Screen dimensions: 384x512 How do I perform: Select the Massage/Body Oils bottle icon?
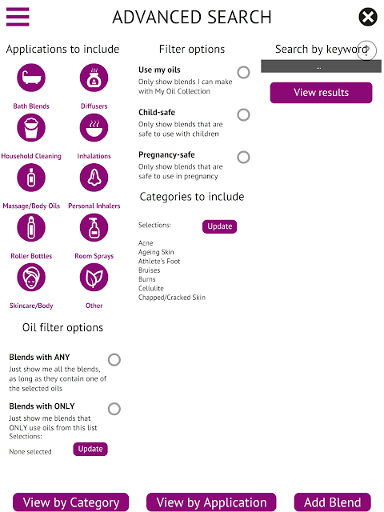tap(31, 178)
